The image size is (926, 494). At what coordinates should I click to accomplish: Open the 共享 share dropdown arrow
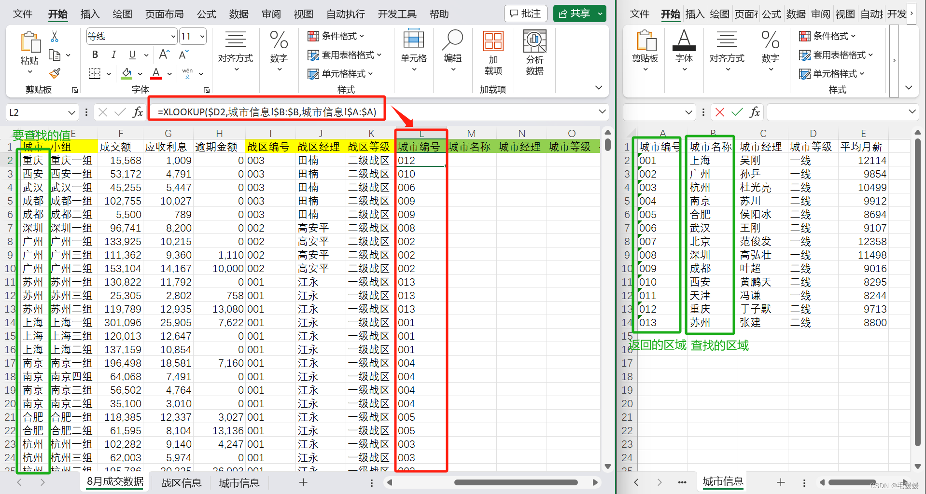[600, 14]
